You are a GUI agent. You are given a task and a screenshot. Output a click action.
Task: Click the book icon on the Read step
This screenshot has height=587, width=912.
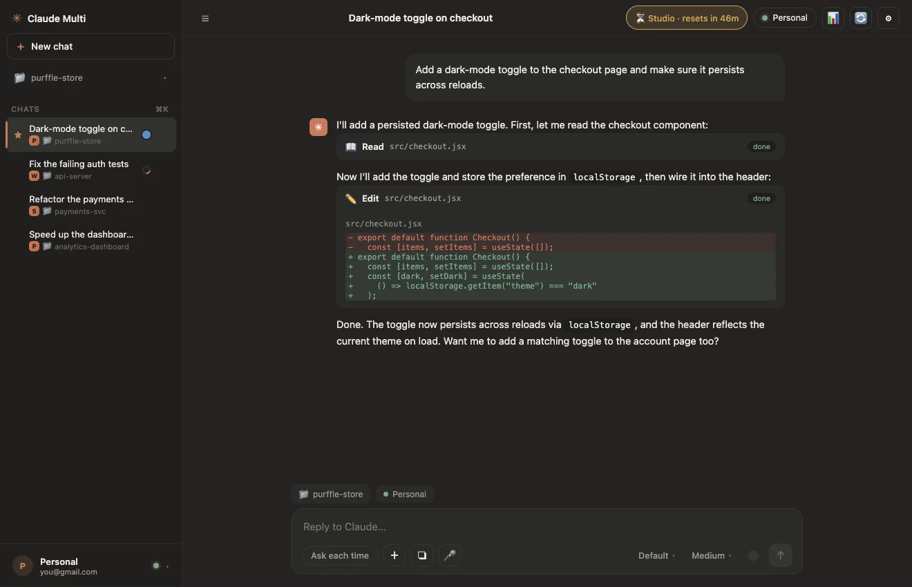(351, 146)
